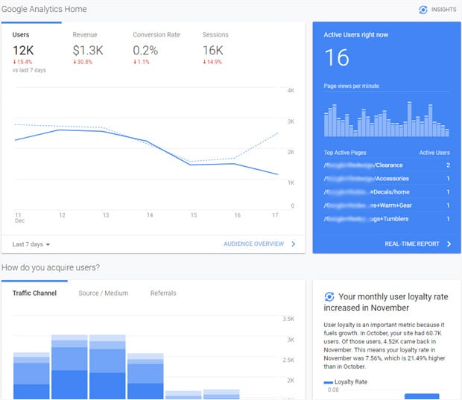Click the +Decals/home active page row
Image resolution: width=462 pixels, height=400 pixels.
387,192
